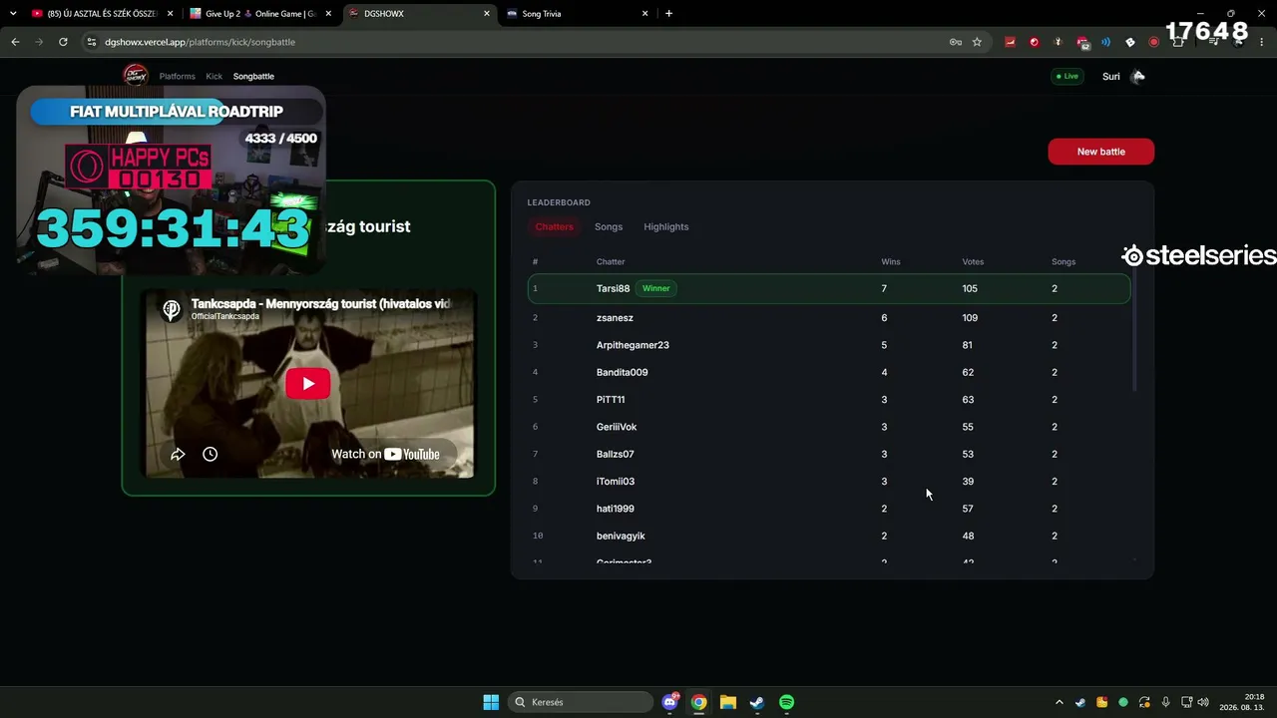Play the Tankcsapda YouTube video

tap(307, 384)
